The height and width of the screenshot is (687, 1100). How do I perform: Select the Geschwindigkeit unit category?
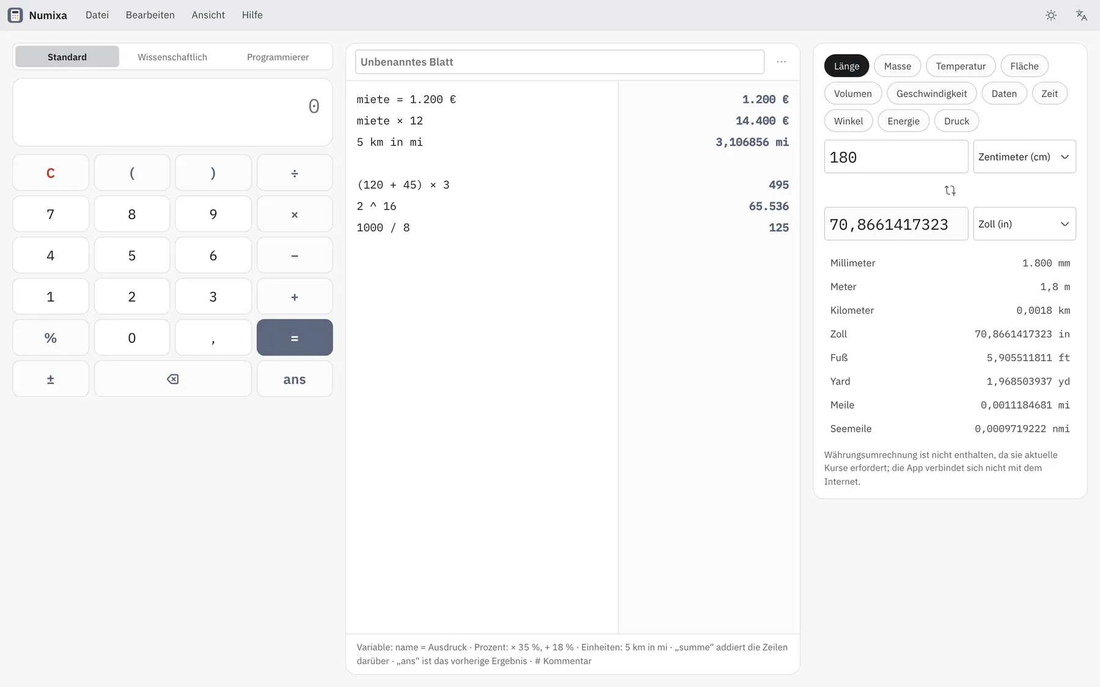click(932, 93)
